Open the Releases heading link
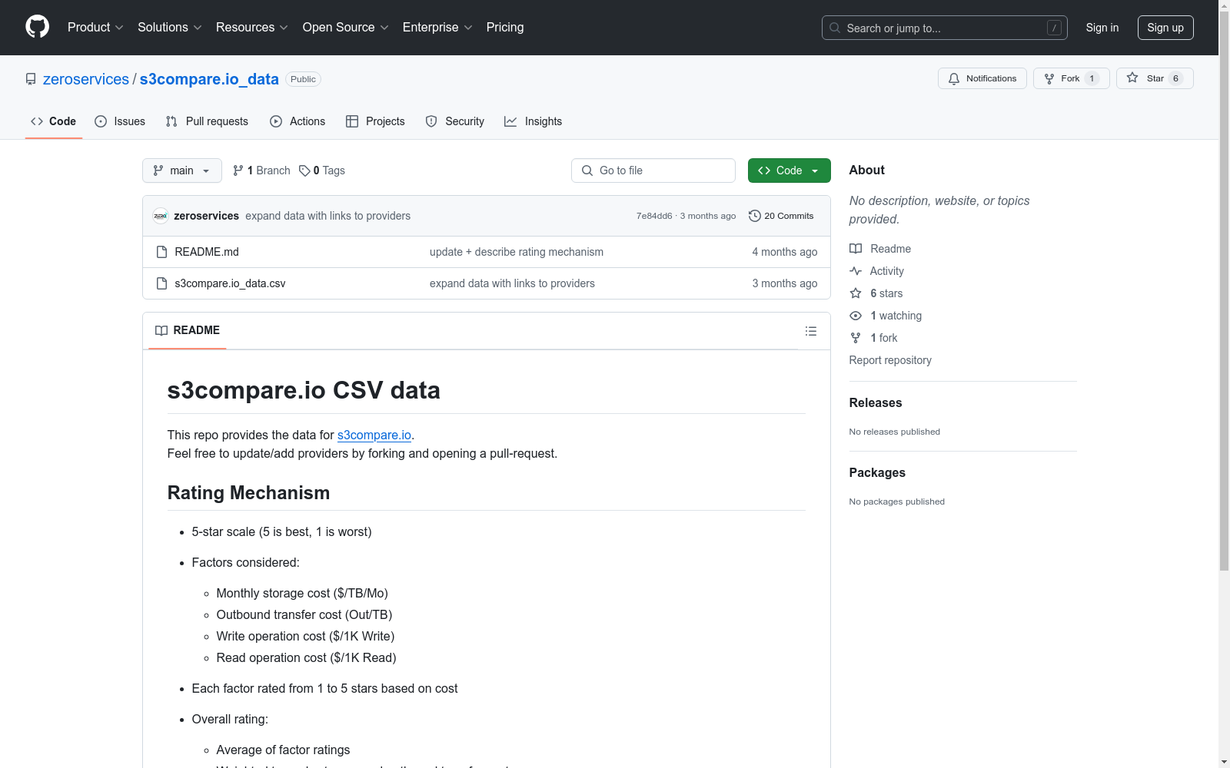This screenshot has width=1230, height=768. tap(876, 402)
